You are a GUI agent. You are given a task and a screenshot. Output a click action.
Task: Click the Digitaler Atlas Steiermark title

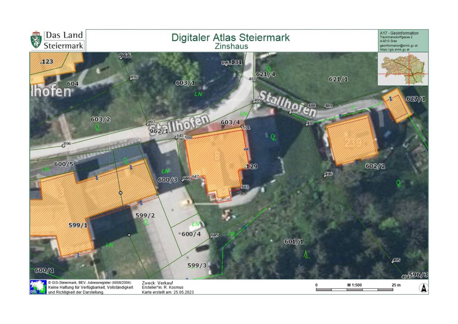231,37
